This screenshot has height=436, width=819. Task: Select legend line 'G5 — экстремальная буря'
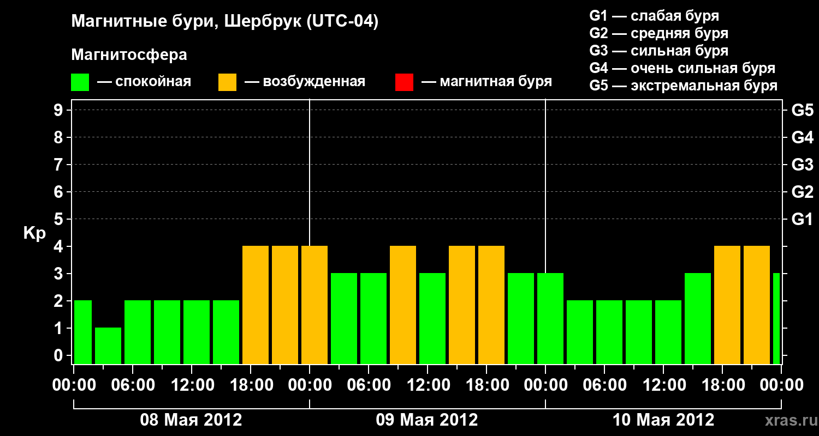tap(683, 86)
